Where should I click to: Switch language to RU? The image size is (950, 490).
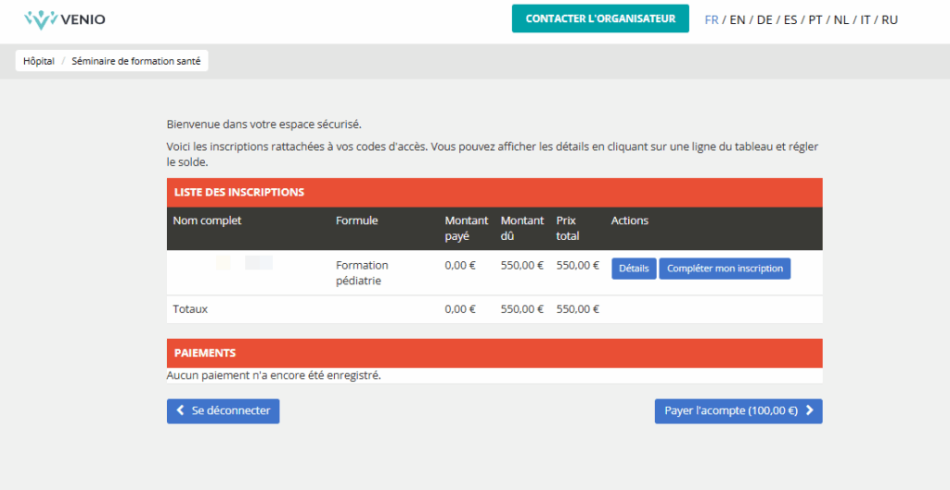890,19
